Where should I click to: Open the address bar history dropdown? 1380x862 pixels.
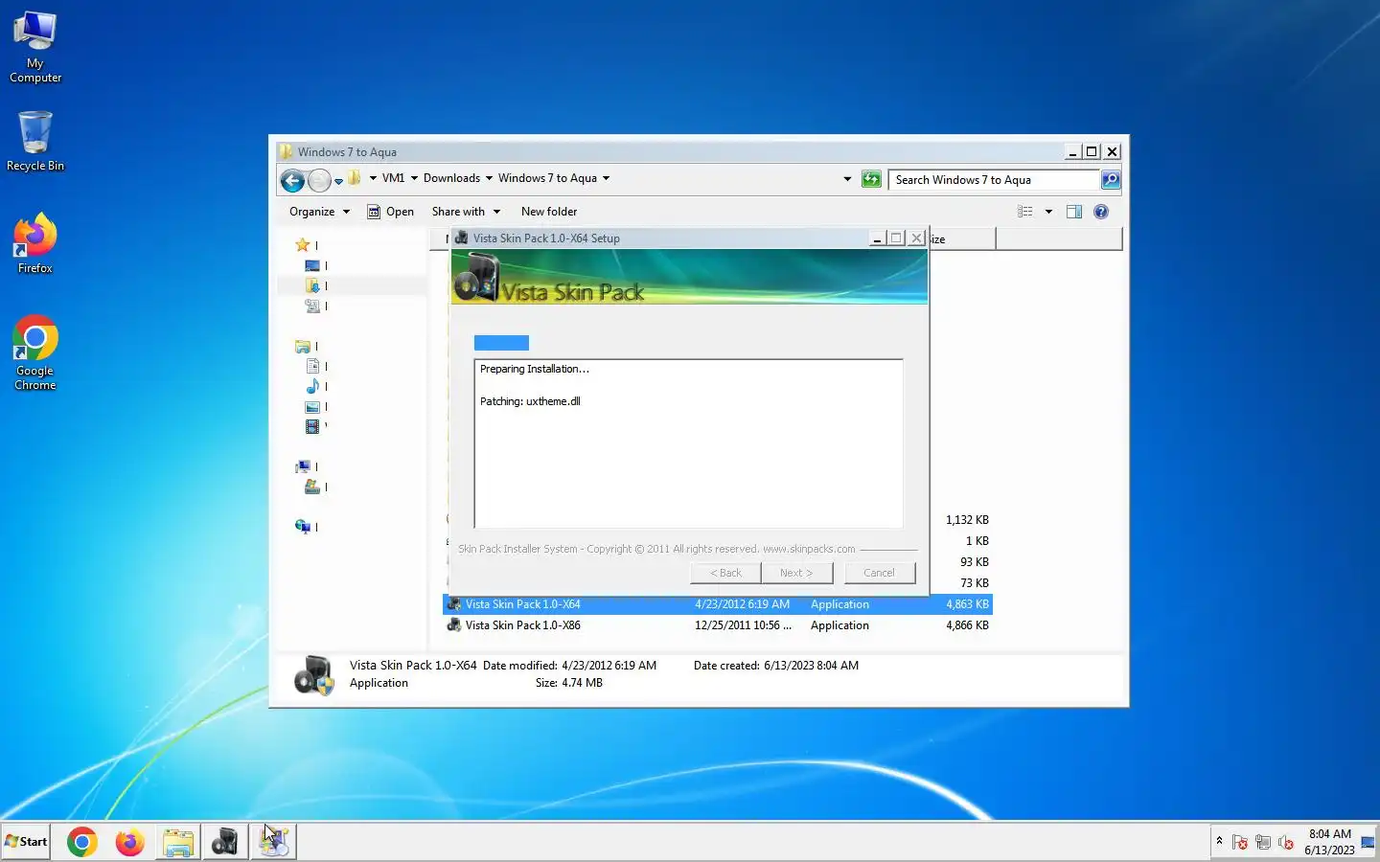[x=847, y=179]
